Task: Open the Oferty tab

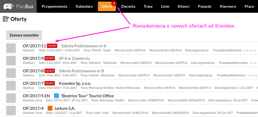Action: tap(107, 7)
